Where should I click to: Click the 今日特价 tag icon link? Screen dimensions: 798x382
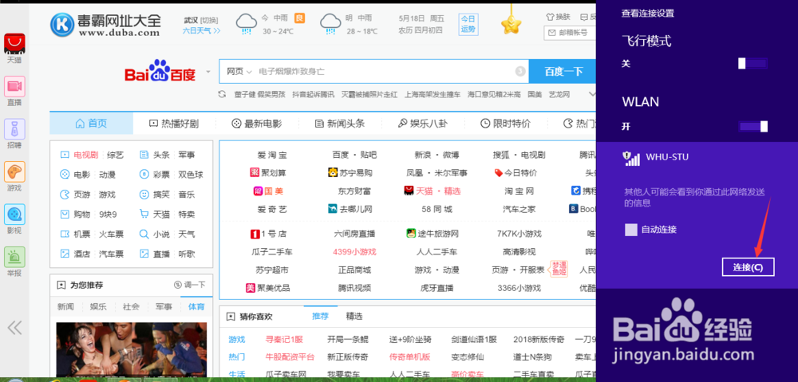498,173
